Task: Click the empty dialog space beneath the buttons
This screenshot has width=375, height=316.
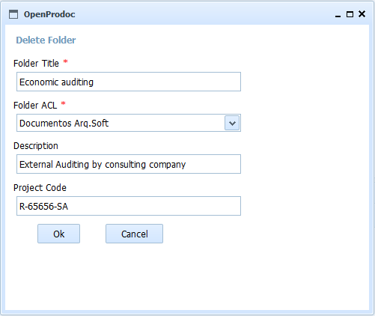Action: [x=187, y=277]
